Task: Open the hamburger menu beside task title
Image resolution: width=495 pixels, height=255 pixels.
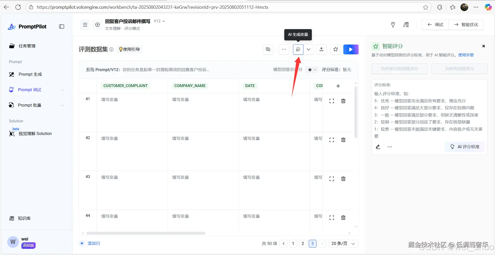Action: (x=85, y=25)
